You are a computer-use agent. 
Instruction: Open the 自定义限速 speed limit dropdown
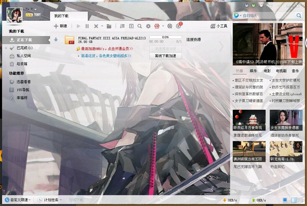coord(18,200)
